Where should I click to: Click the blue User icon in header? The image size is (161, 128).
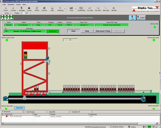[132, 18]
